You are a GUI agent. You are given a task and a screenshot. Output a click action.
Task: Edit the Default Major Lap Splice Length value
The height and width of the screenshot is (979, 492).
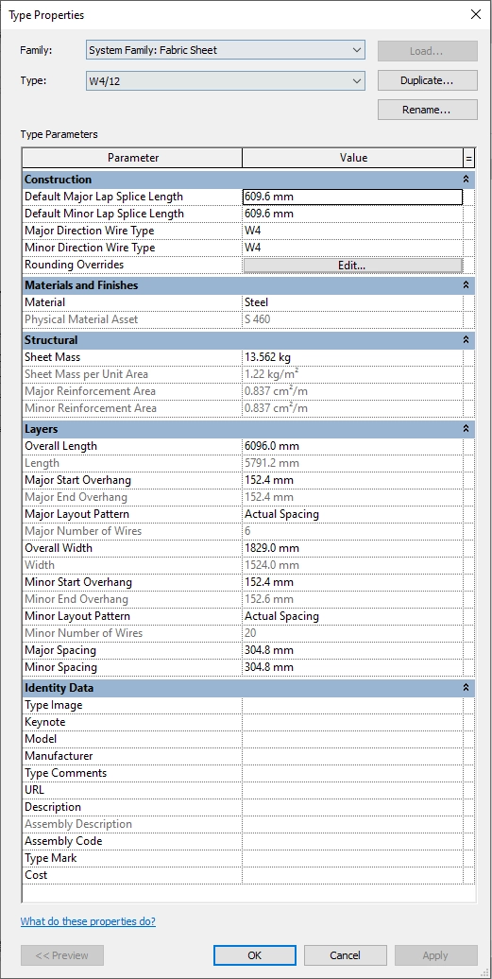coord(352,197)
